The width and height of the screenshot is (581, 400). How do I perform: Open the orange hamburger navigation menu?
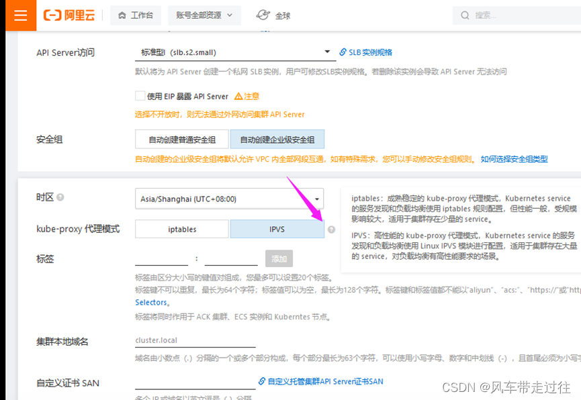click(x=21, y=15)
